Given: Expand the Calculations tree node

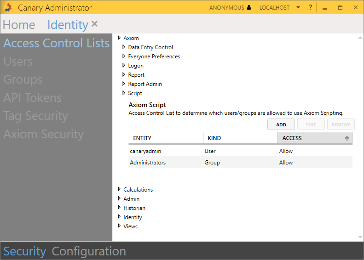Looking at the screenshot, I should coord(119,189).
